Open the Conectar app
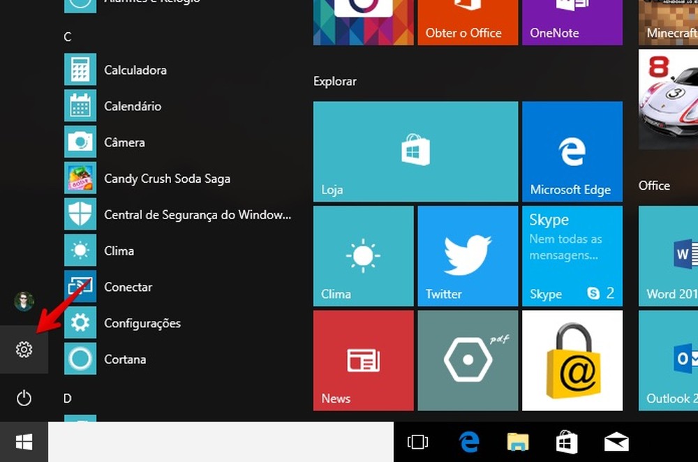The image size is (698, 462). (178, 287)
